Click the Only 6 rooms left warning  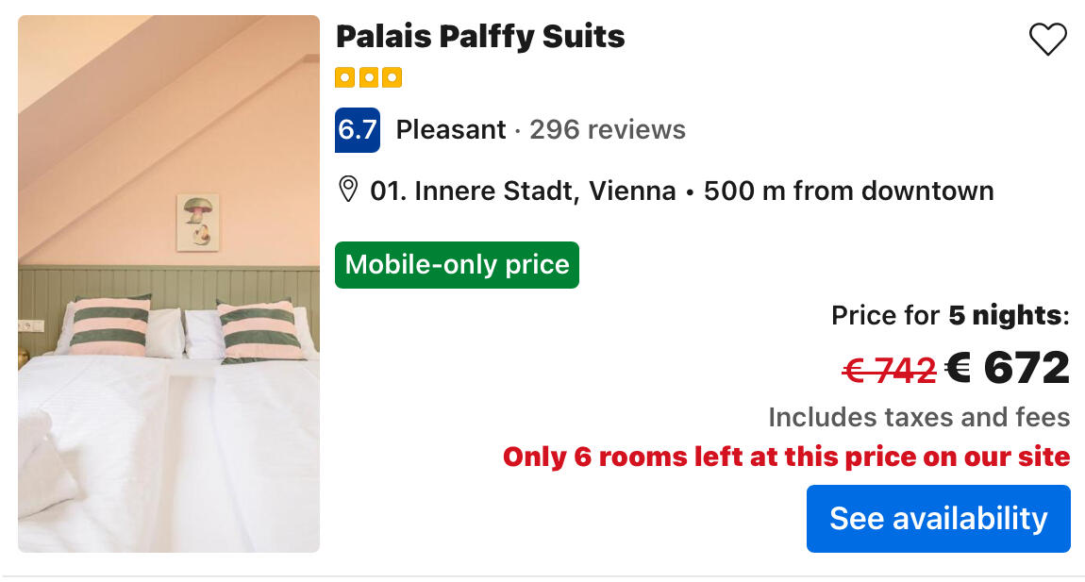(x=786, y=457)
